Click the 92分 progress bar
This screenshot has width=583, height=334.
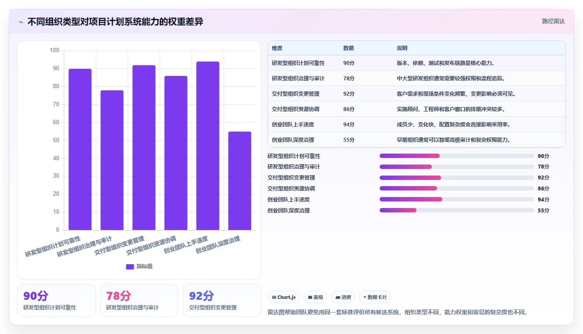click(457, 178)
